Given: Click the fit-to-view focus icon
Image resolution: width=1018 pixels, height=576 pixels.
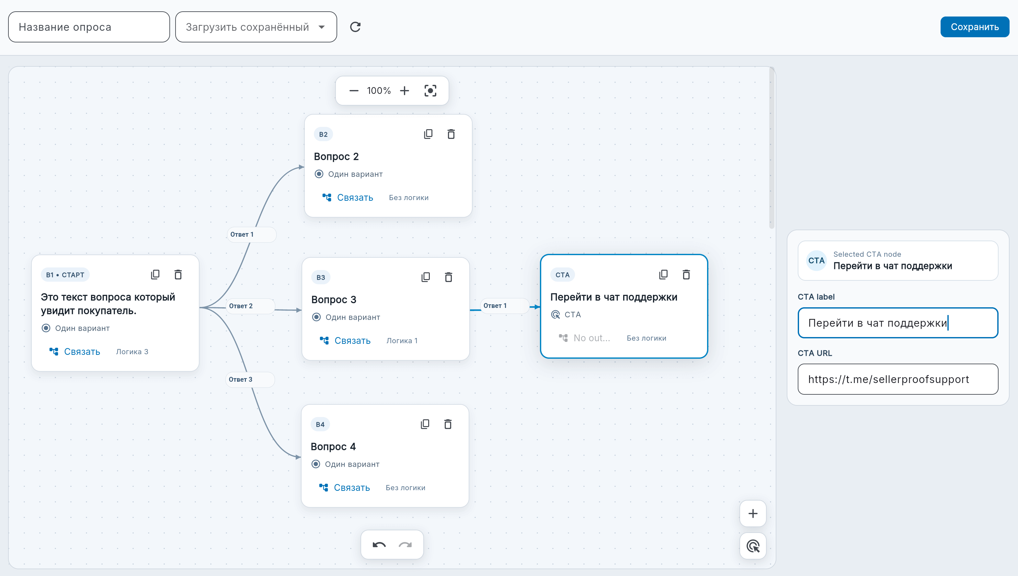Looking at the screenshot, I should click(x=430, y=91).
